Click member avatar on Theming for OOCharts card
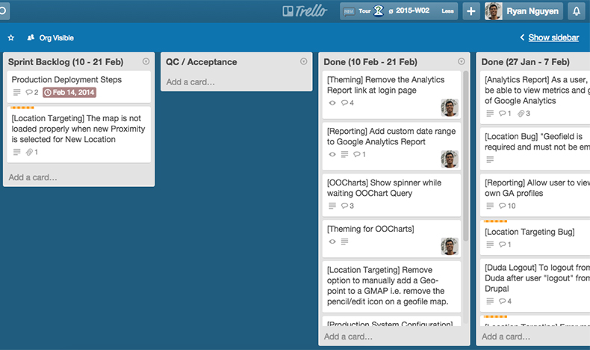Screen dimensions: 590x350 (450, 246)
